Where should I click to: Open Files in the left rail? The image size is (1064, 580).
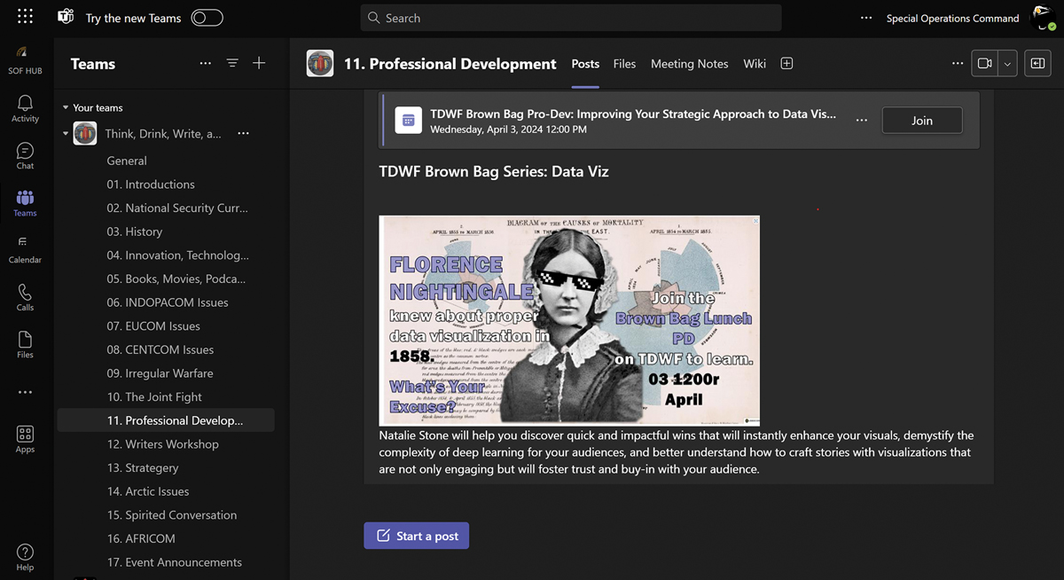pos(25,344)
